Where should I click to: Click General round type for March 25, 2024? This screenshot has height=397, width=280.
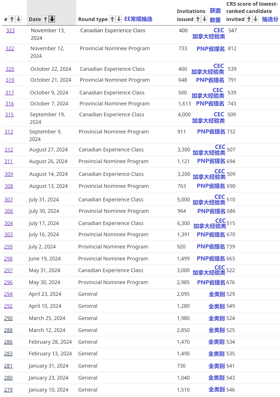click(x=88, y=318)
